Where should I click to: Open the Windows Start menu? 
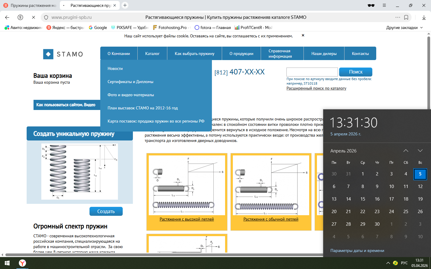pyautogui.click(x=7, y=263)
